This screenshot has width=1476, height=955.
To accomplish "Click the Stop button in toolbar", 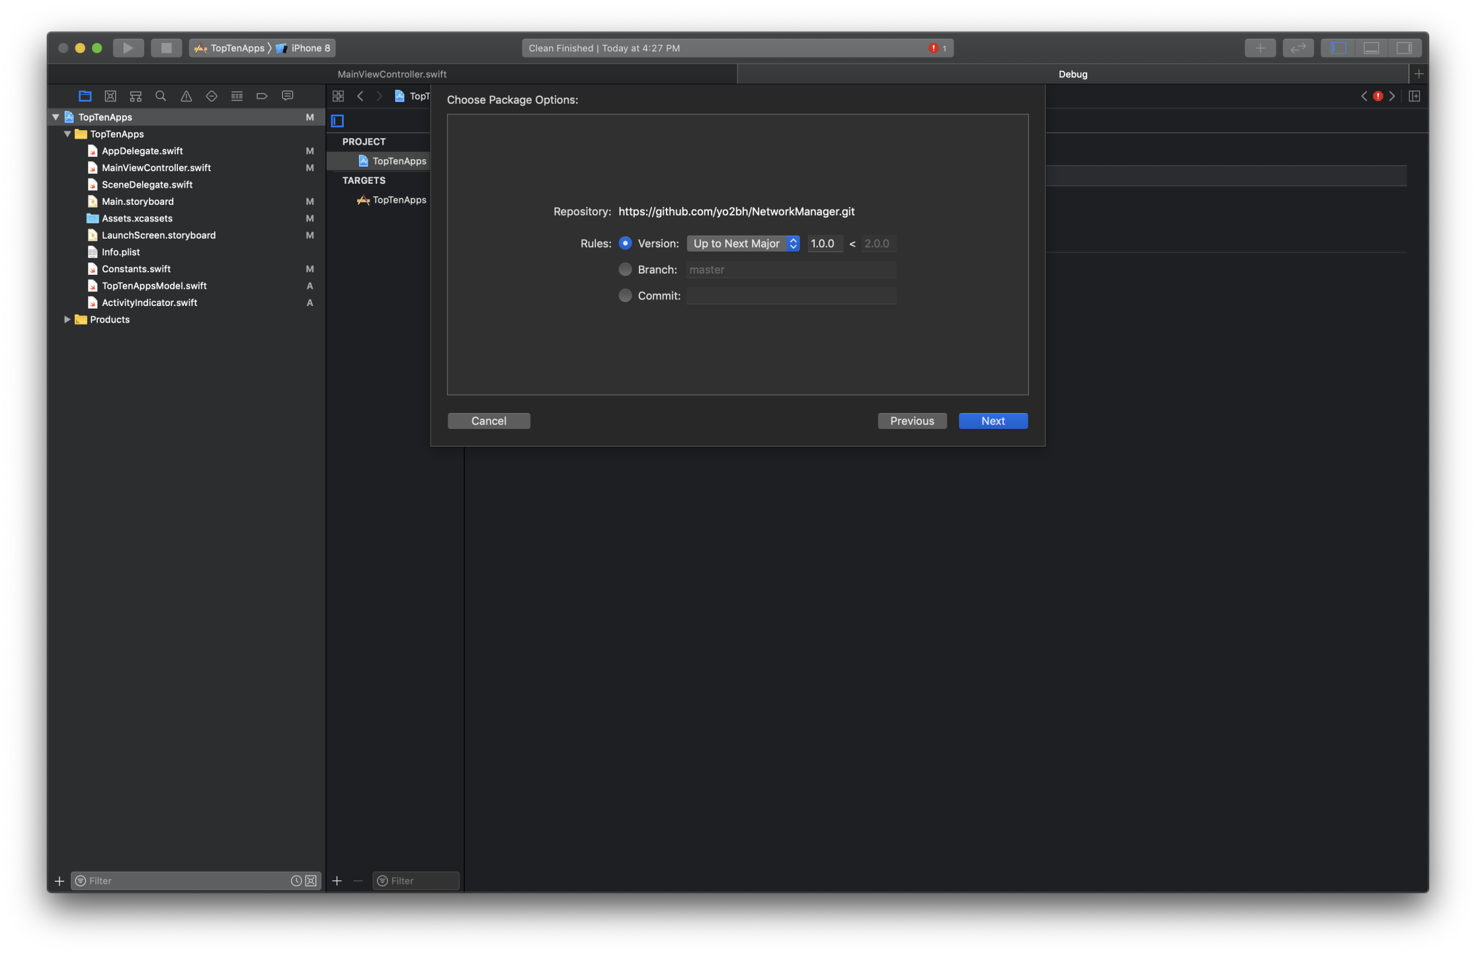I will 166,48.
